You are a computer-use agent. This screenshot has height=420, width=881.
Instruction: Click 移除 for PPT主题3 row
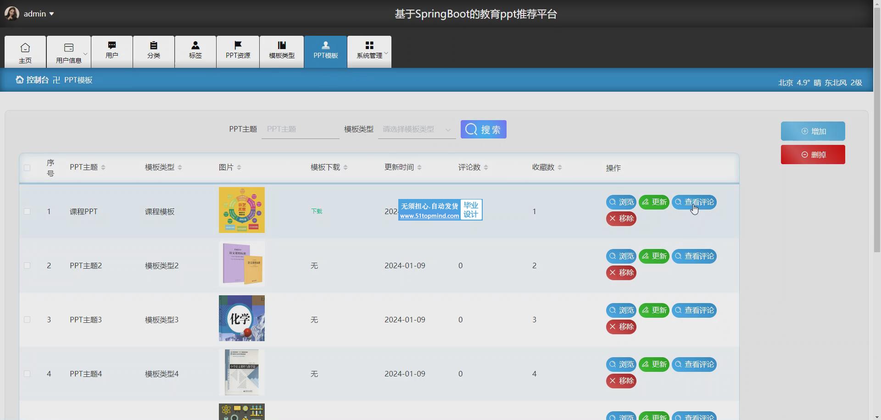(x=621, y=327)
